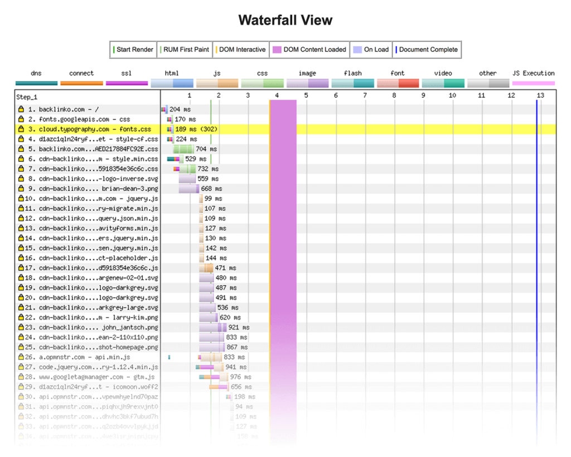This screenshot has width=571, height=457.
Task: Click the padlock next to the style.min.css request
Action: point(21,159)
